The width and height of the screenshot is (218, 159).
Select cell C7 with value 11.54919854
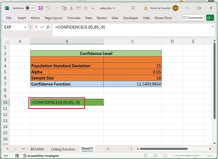point(132,84)
